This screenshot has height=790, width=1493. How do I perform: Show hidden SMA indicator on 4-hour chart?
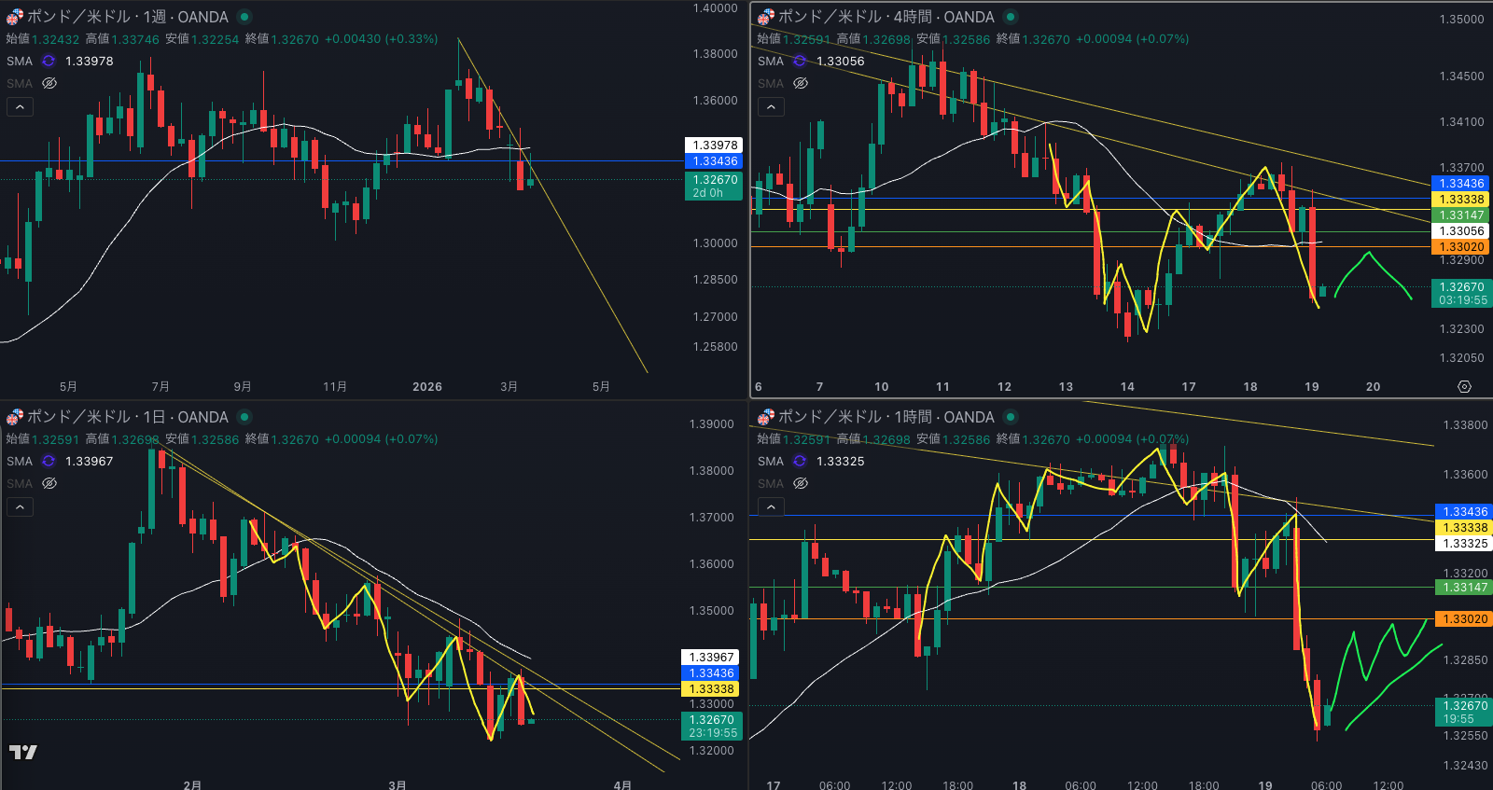point(801,83)
